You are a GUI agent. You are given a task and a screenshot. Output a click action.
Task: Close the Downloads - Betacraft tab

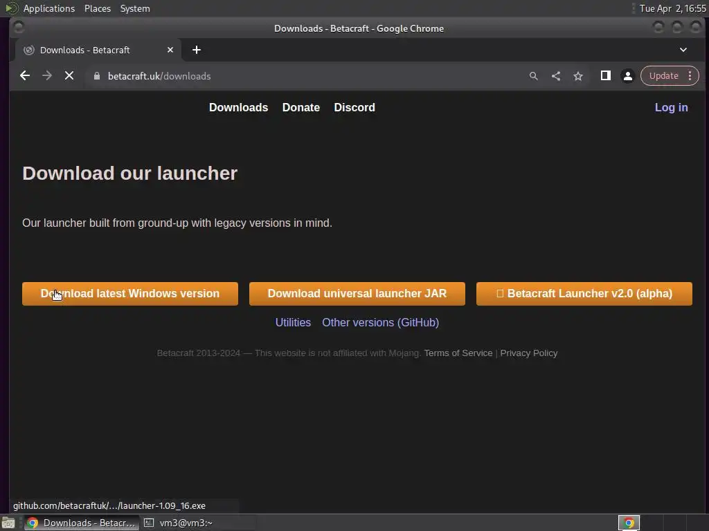[x=170, y=50]
